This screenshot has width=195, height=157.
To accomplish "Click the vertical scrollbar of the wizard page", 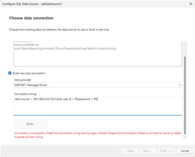I will click(x=185, y=95).
